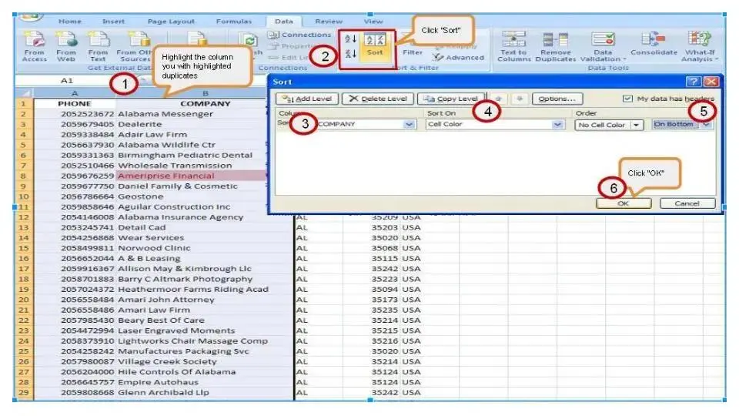Open the No Cell Color swatch picker
This screenshot has width=739, height=416.
click(637, 125)
